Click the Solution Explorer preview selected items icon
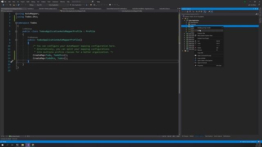The image size is (262, 147). click(212, 11)
